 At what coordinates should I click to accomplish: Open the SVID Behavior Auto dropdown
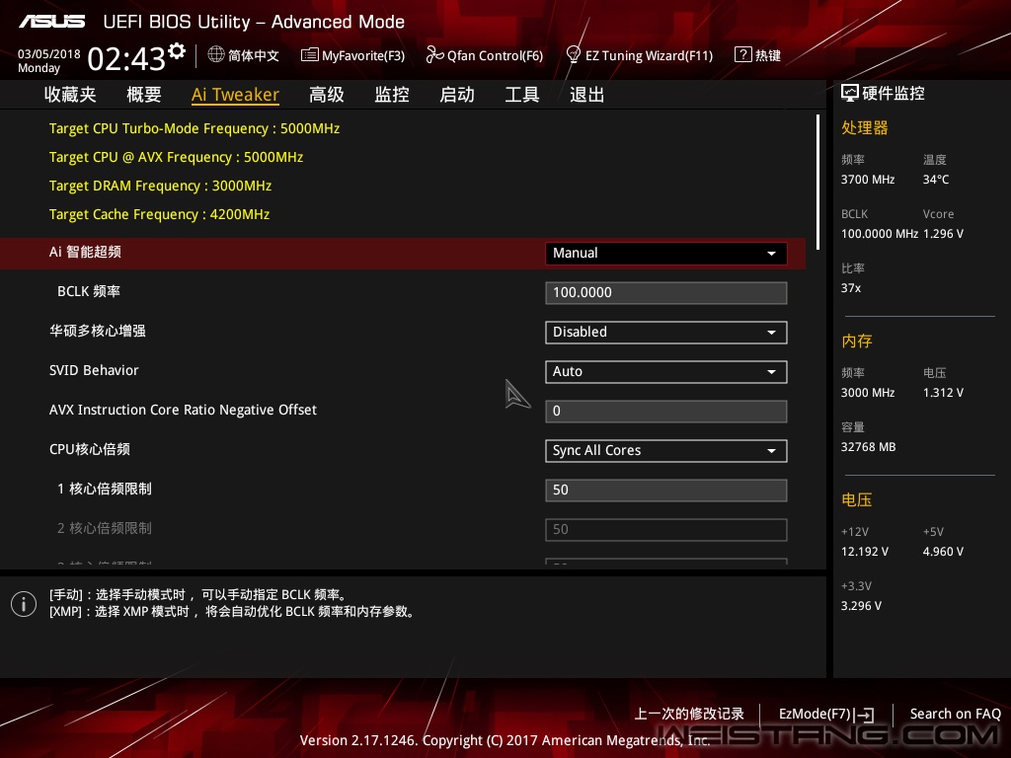point(666,372)
